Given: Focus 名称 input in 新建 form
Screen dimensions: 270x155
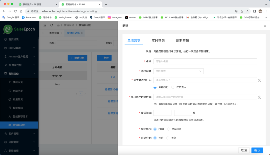Looking at the screenshot, I should [205, 61].
